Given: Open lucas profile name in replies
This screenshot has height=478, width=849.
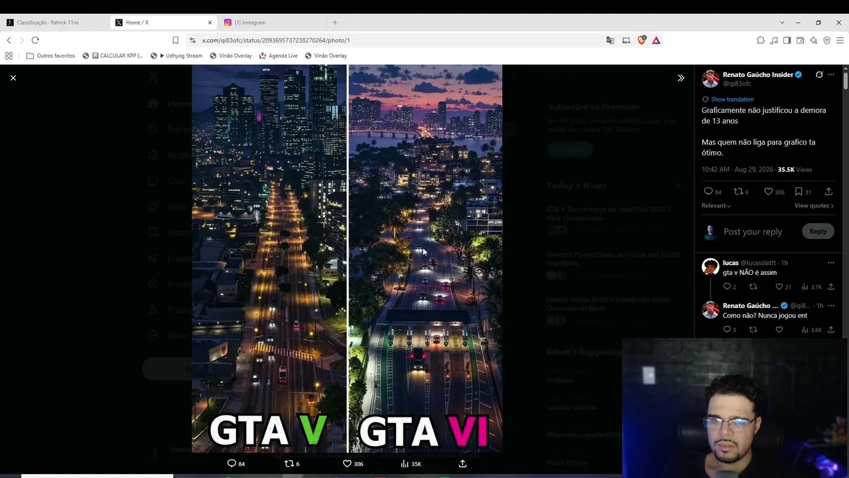Looking at the screenshot, I should click(730, 263).
